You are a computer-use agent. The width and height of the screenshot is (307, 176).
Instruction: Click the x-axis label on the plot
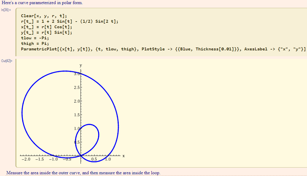click(x=124, y=156)
